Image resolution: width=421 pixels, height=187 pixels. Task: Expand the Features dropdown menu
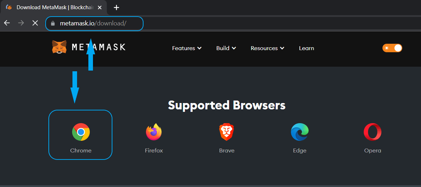tap(187, 48)
